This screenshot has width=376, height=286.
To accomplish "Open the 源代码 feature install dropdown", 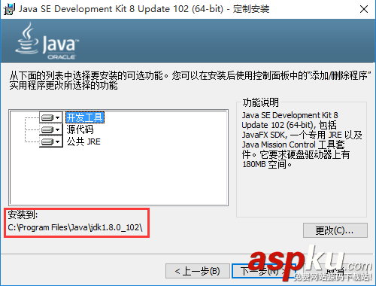I will (51, 129).
